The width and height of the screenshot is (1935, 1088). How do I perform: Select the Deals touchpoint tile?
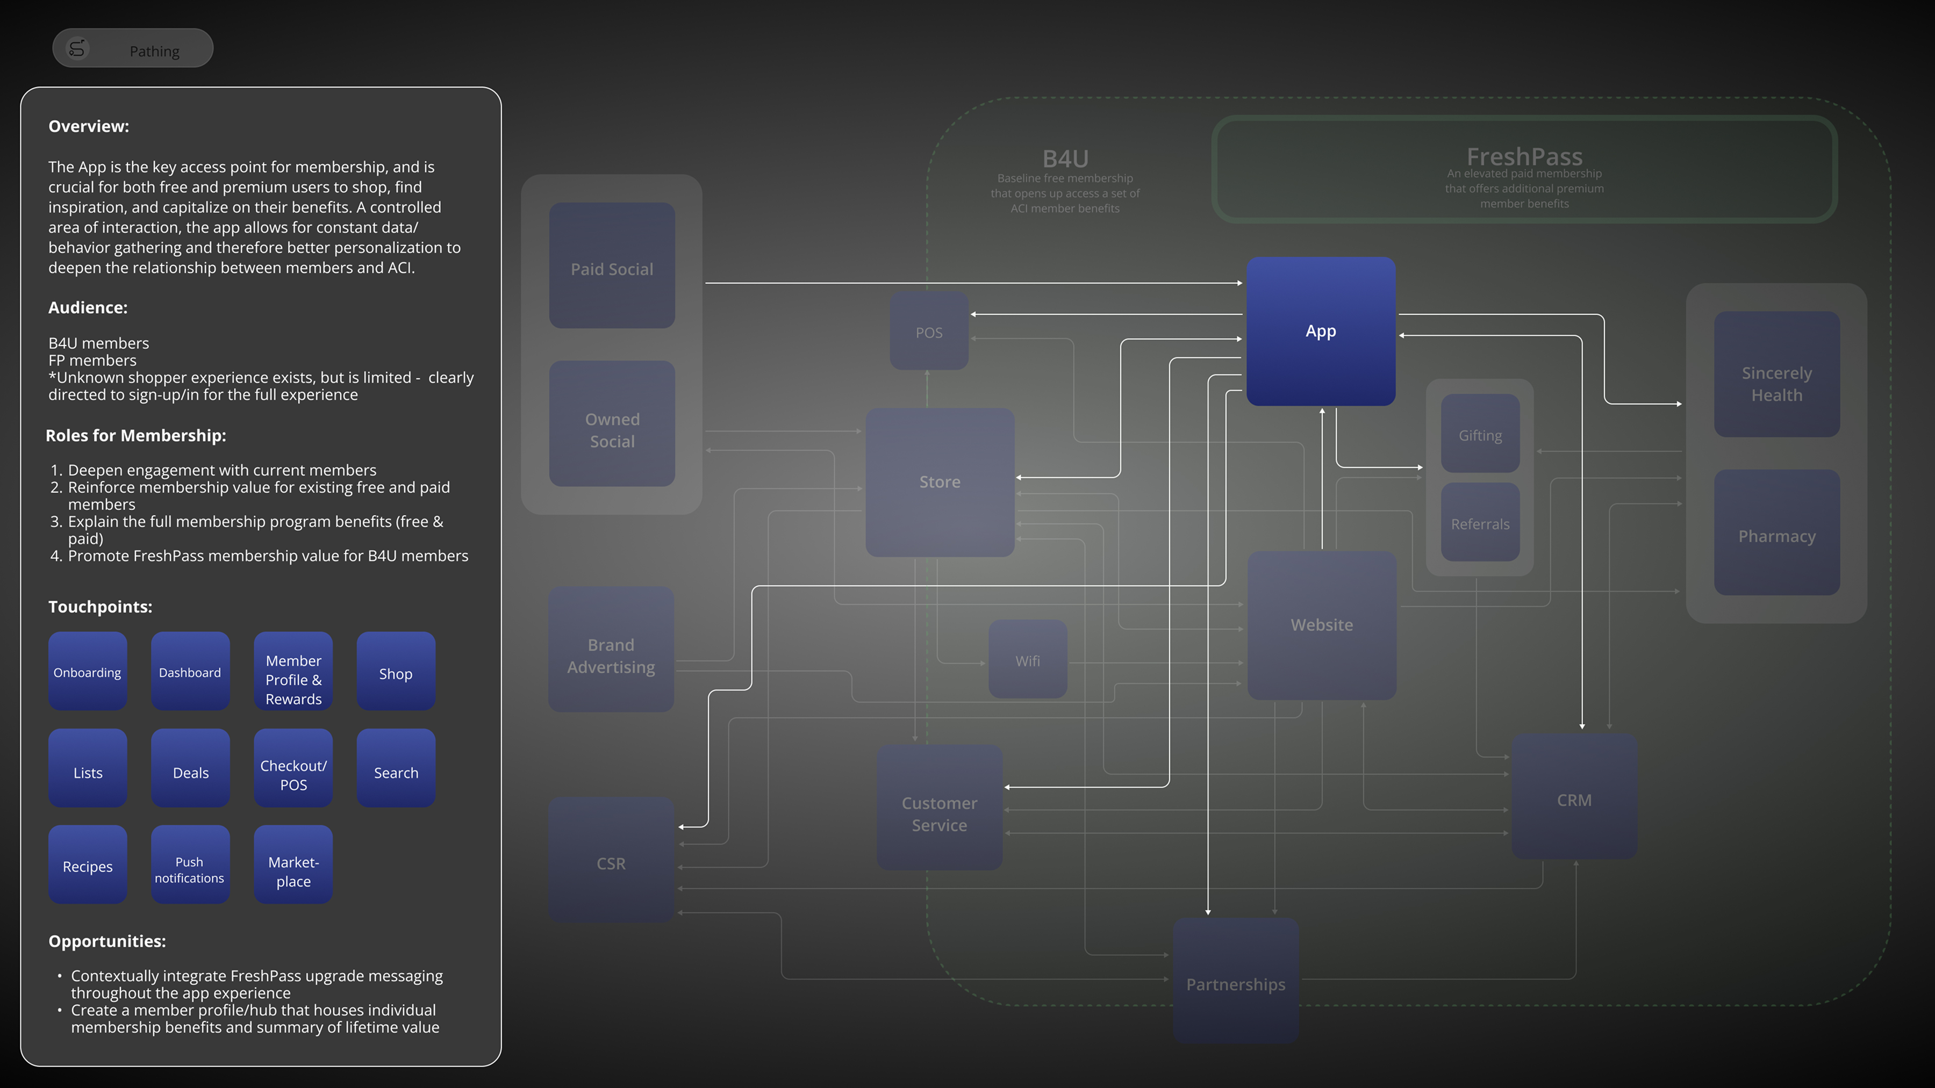(x=190, y=768)
